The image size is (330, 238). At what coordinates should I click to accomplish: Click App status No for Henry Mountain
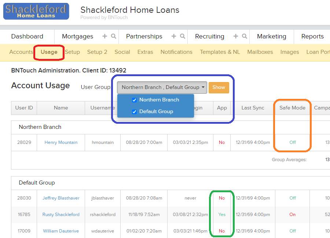[222, 142]
